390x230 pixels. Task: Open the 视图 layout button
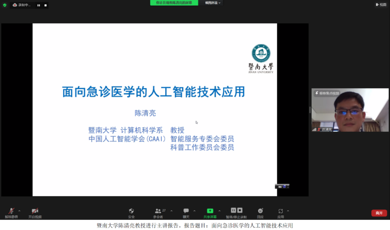tap(381, 5)
